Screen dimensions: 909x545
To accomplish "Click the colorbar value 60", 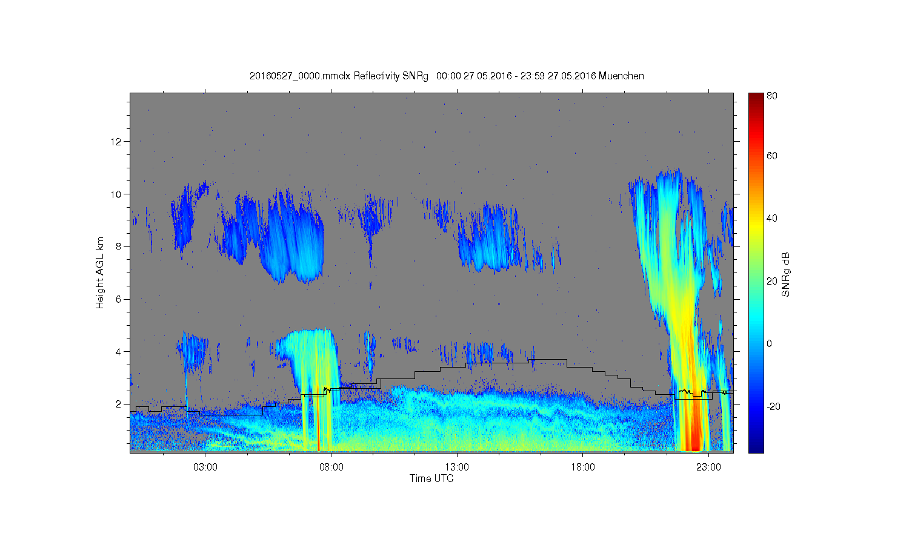I will (x=772, y=156).
